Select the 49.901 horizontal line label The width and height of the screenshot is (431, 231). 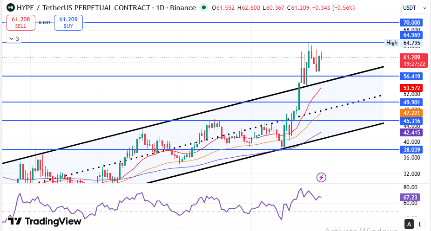pos(411,102)
